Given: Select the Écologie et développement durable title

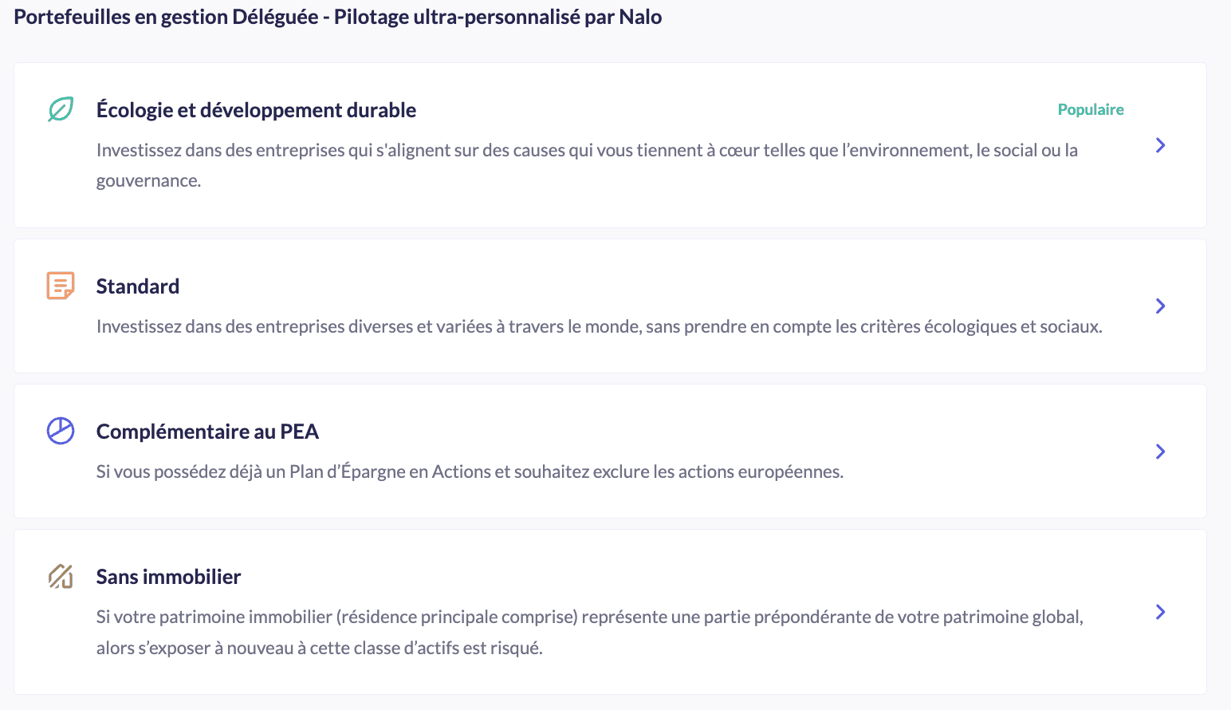Looking at the screenshot, I should [256, 109].
